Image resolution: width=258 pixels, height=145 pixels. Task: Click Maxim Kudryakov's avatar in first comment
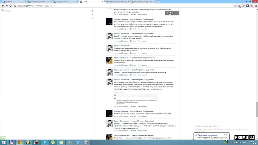click(x=109, y=21)
